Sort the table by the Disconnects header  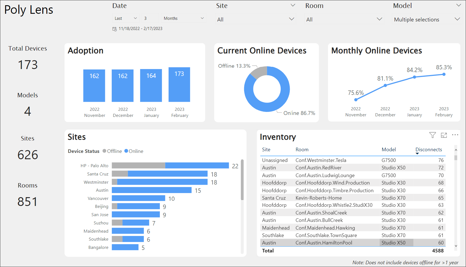coord(429,150)
